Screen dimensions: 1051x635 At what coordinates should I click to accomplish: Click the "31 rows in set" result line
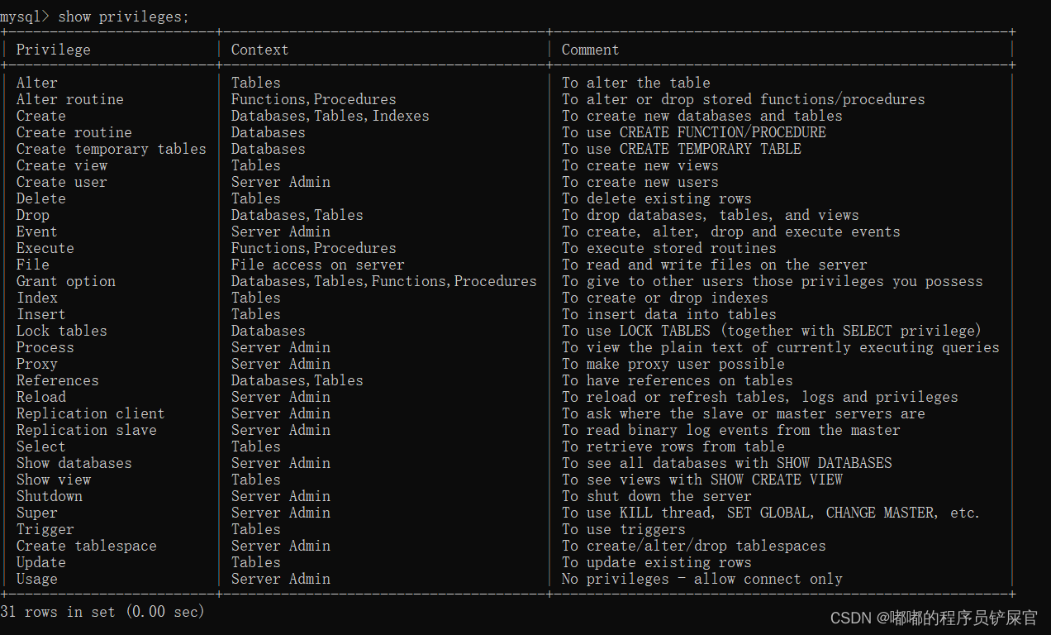(x=102, y=612)
